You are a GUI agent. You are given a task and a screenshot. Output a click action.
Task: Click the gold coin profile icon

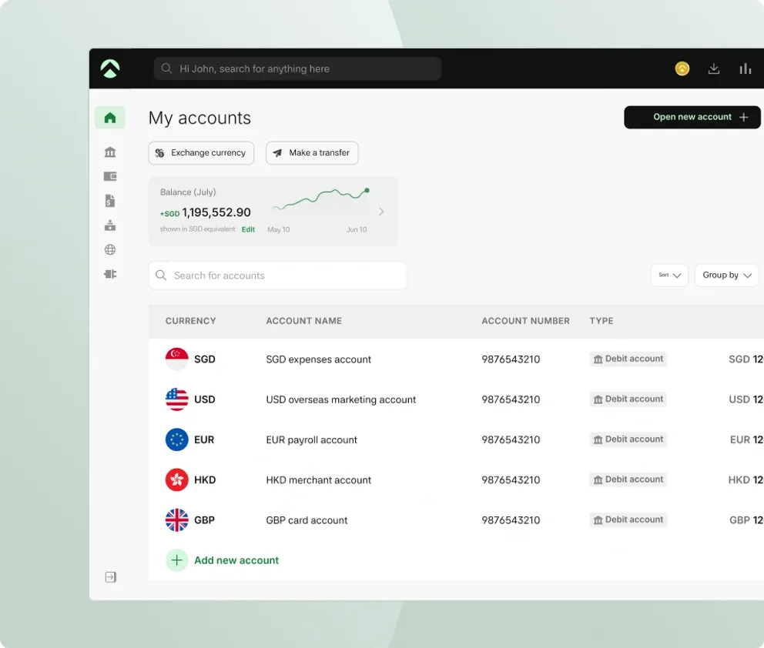682,68
